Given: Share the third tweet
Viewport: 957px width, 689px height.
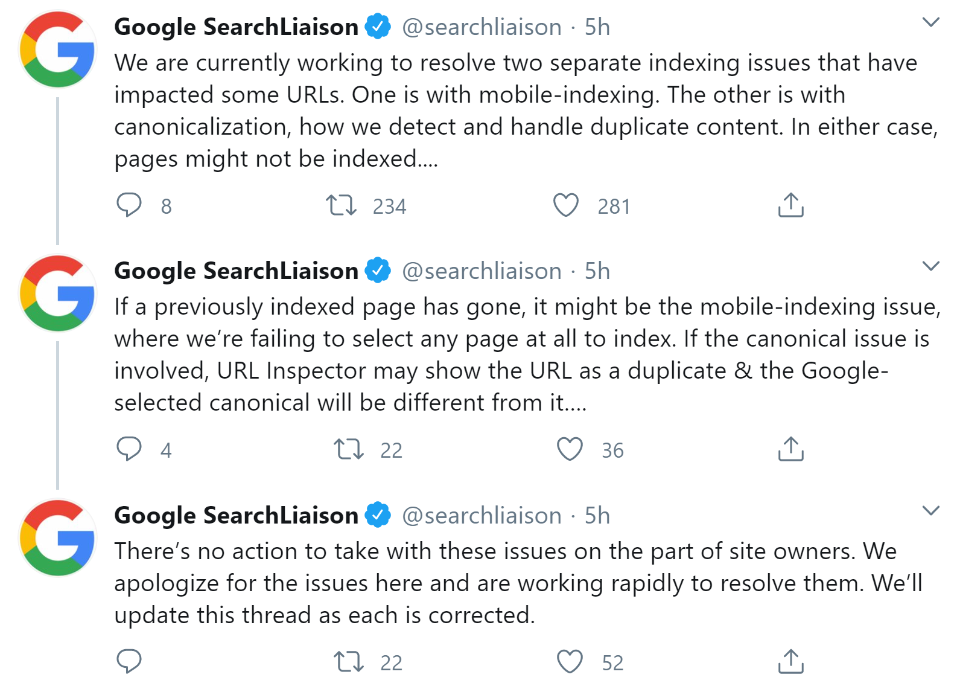Looking at the screenshot, I should pyautogui.click(x=790, y=661).
